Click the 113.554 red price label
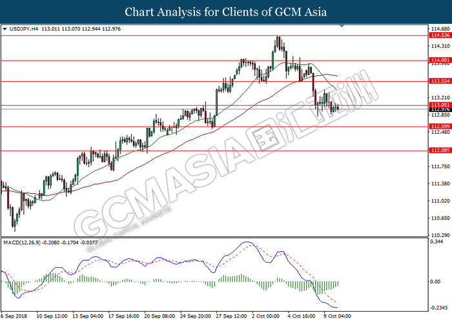The width and height of the screenshot is (452, 322). click(x=440, y=81)
